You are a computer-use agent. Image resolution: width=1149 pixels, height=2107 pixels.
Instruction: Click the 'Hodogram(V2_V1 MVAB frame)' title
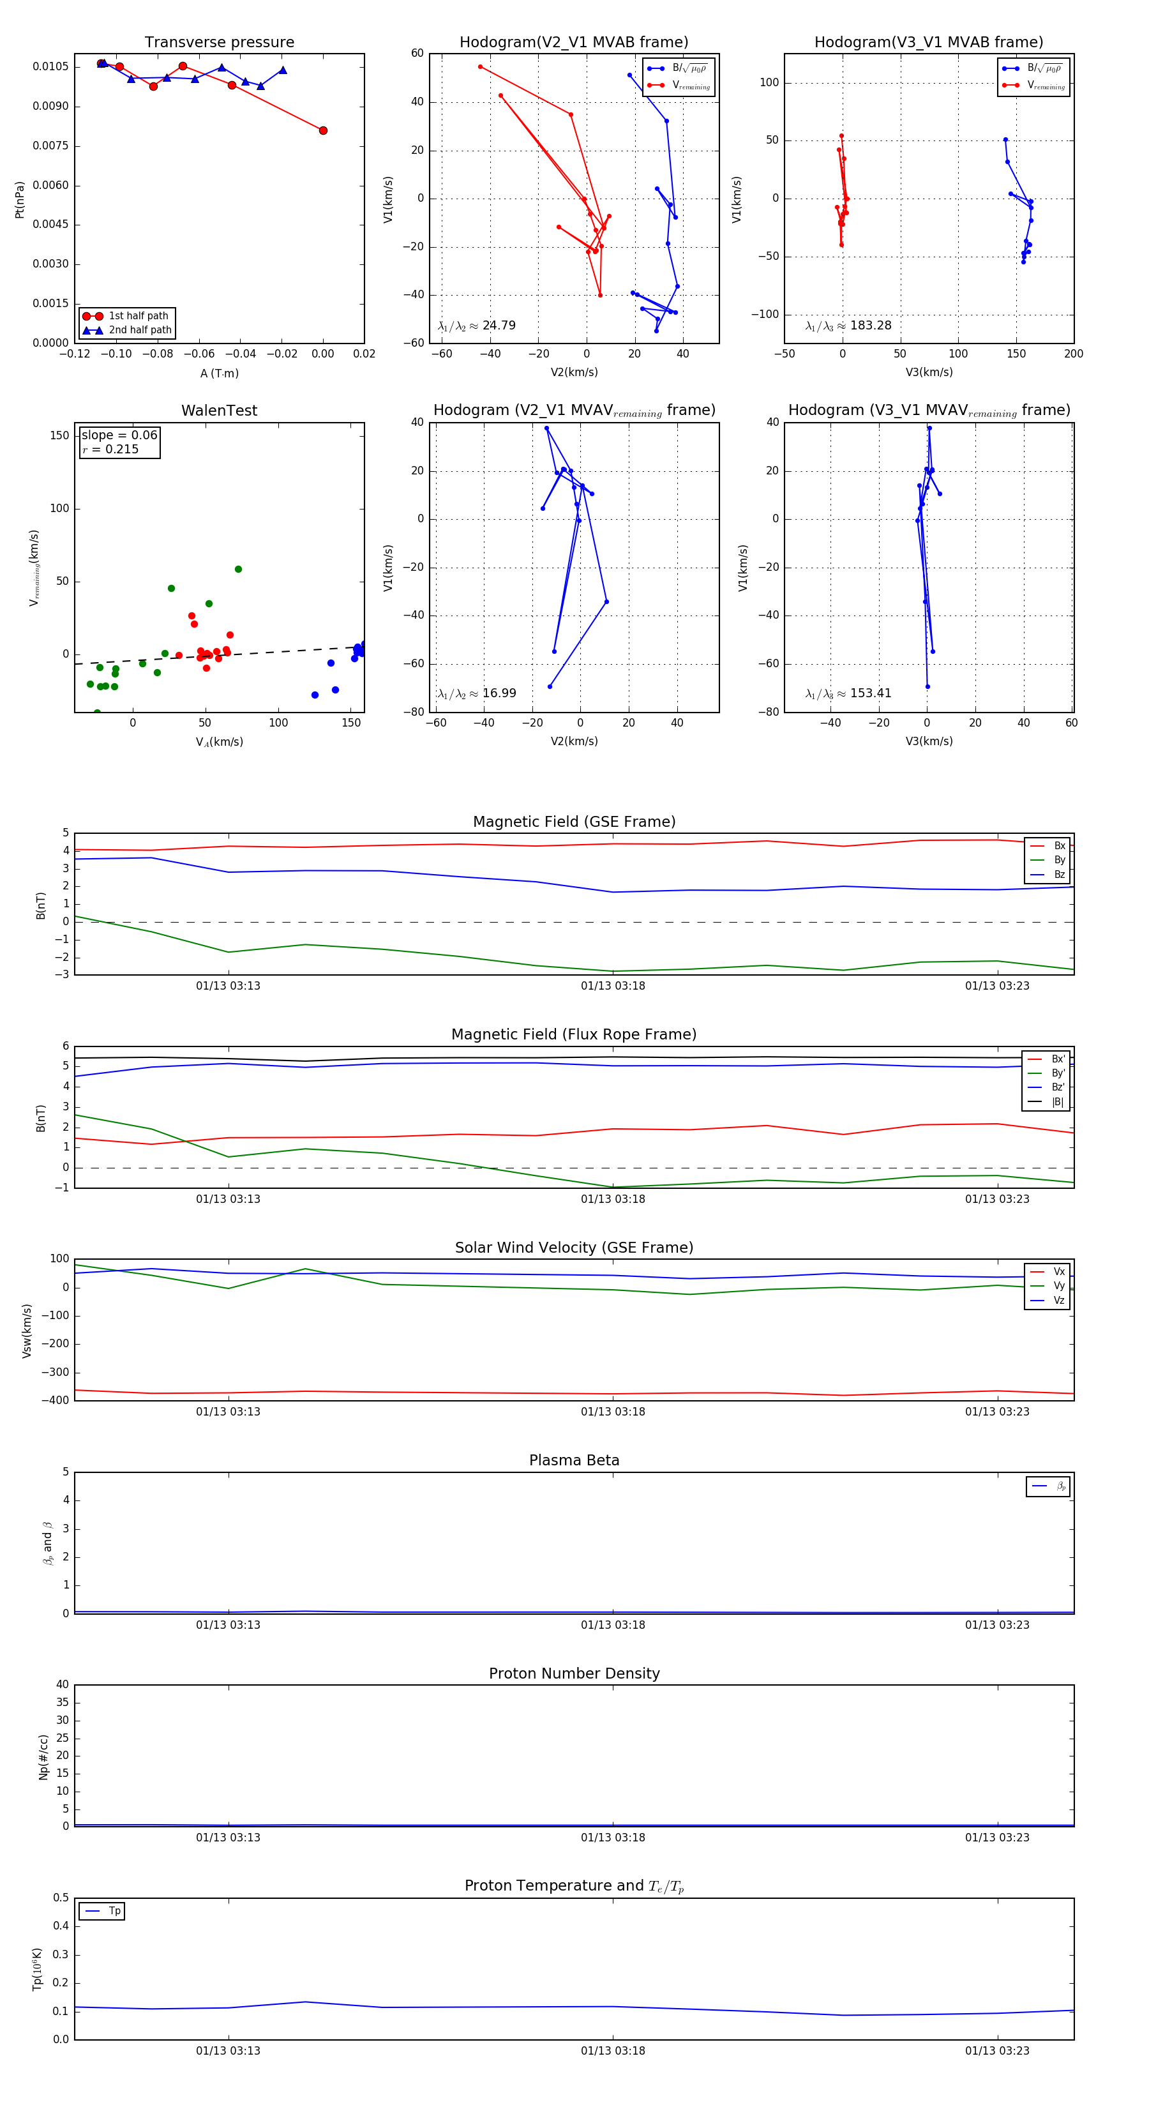pos(573,43)
